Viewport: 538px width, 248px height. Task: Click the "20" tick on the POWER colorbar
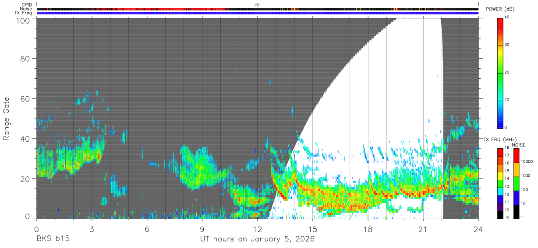point(507,73)
